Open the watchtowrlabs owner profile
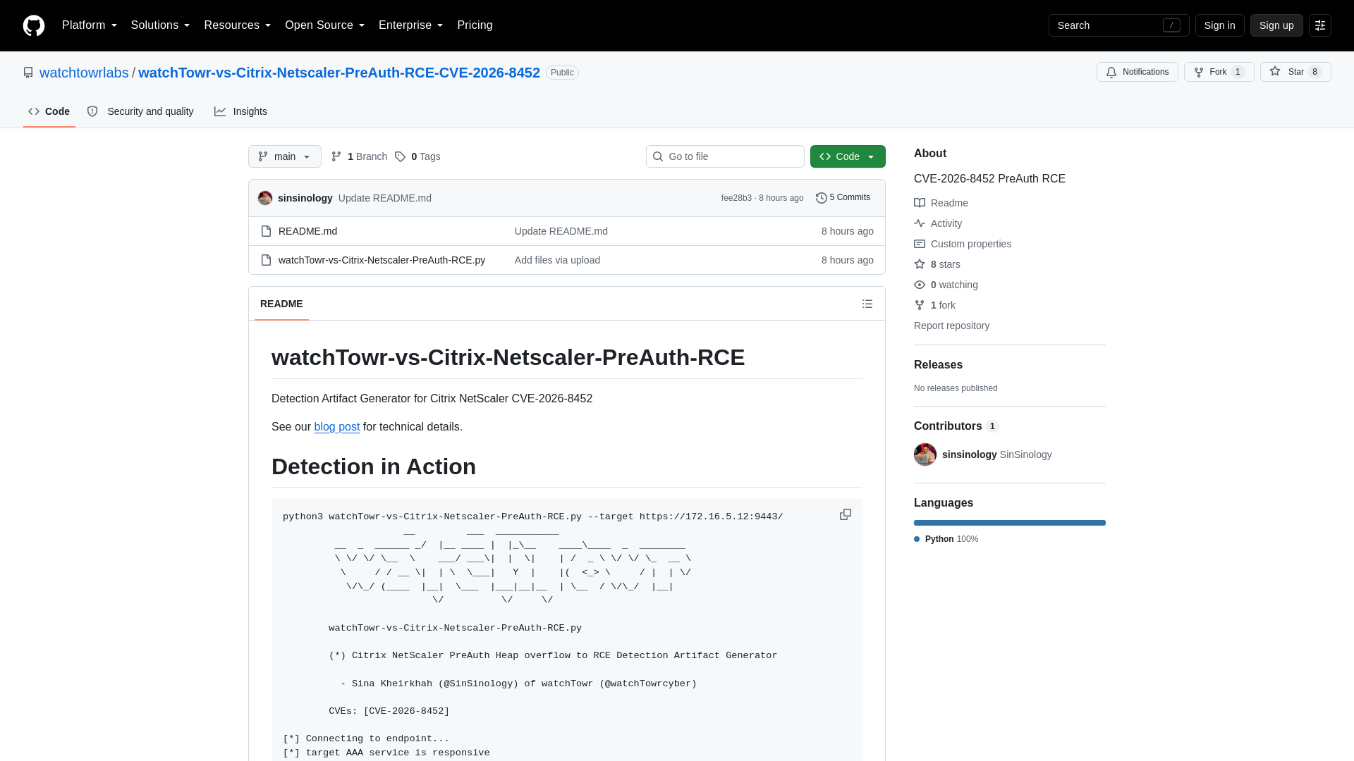The image size is (1354, 761). [84, 73]
